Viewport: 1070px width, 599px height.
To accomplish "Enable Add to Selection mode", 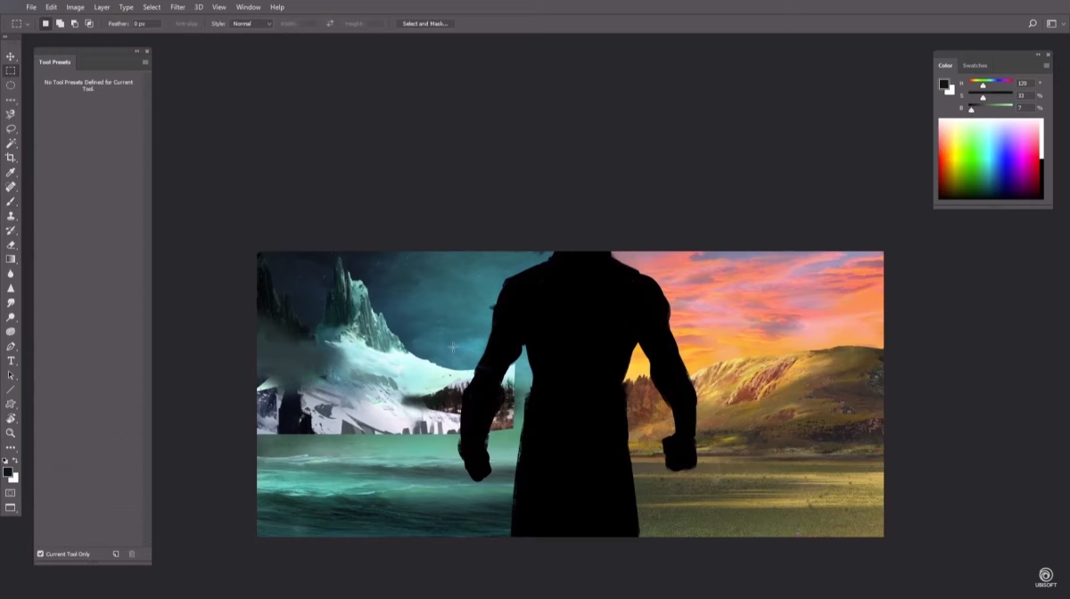I will pyautogui.click(x=60, y=23).
